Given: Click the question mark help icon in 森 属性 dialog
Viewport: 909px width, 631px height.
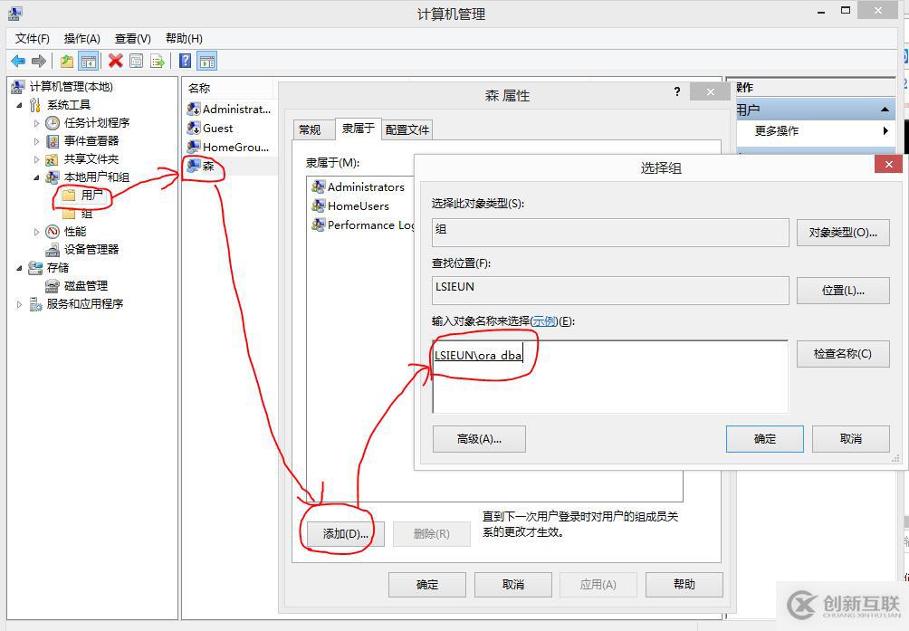Looking at the screenshot, I should click(x=677, y=91).
